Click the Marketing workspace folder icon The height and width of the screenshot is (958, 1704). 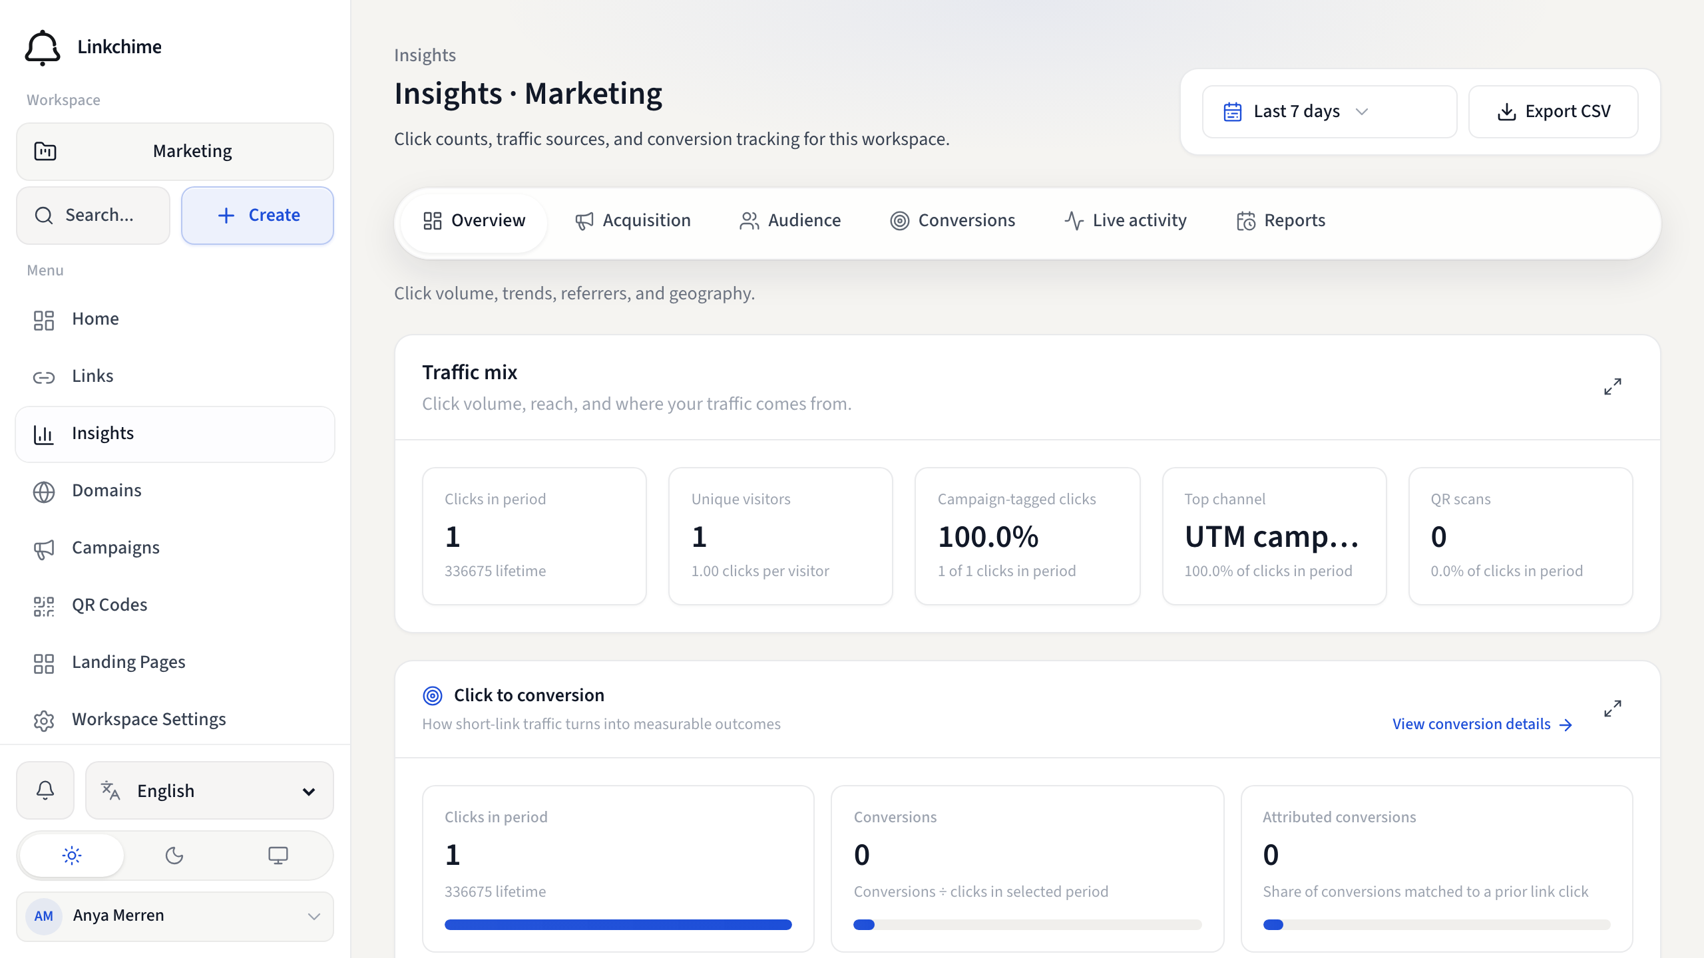(x=45, y=152)
